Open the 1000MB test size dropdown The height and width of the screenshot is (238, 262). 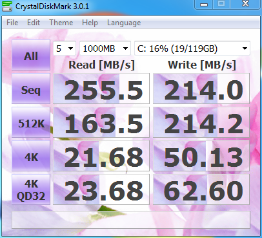(x=105, y=49)
